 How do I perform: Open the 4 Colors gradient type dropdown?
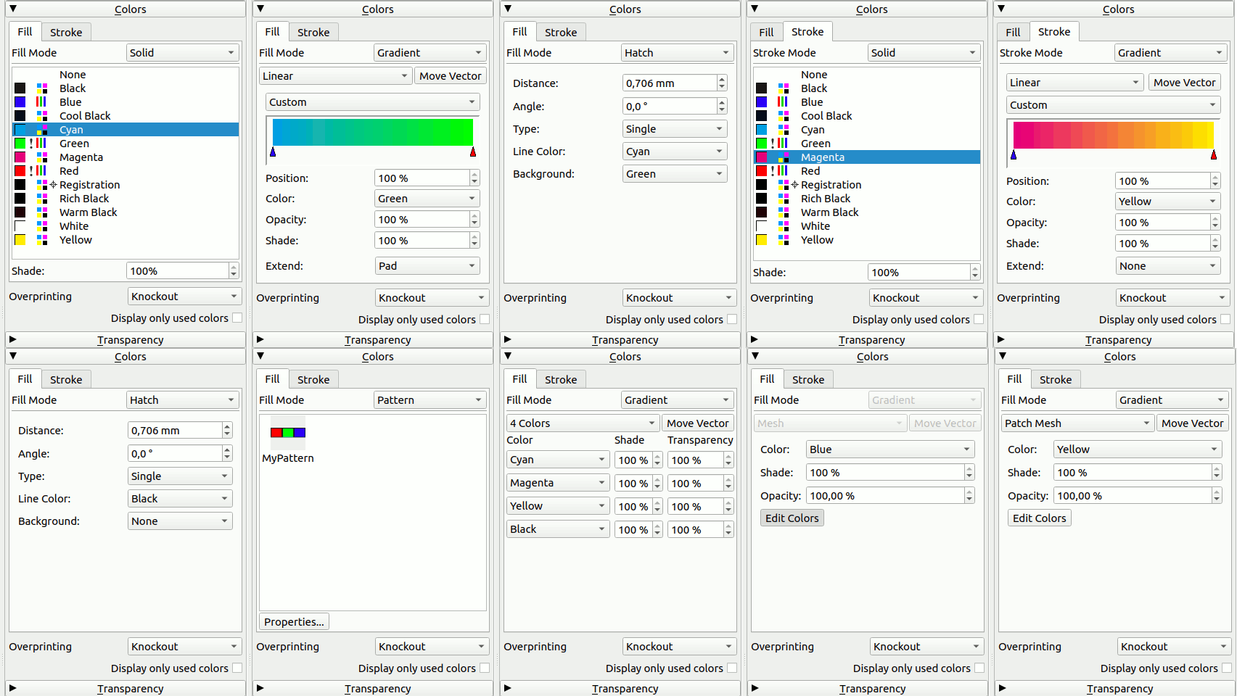(582, 423)
